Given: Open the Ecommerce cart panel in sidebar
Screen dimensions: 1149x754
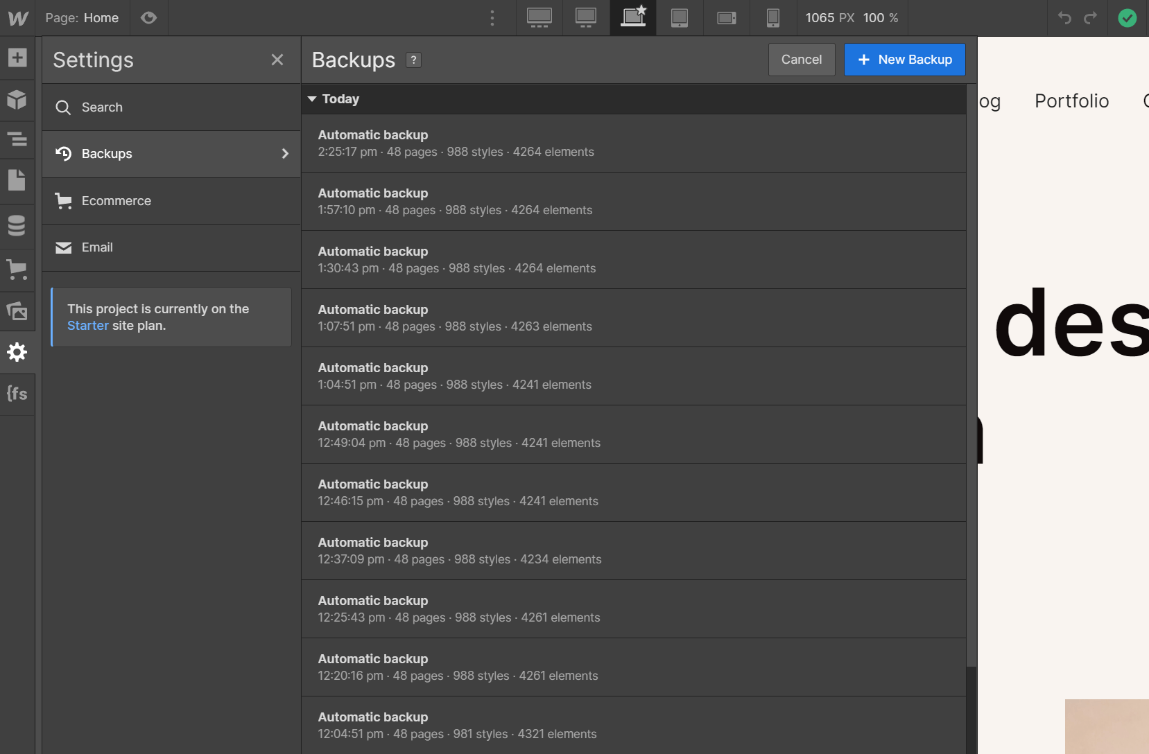Looking at the screenshot, I should click(17, 269).
